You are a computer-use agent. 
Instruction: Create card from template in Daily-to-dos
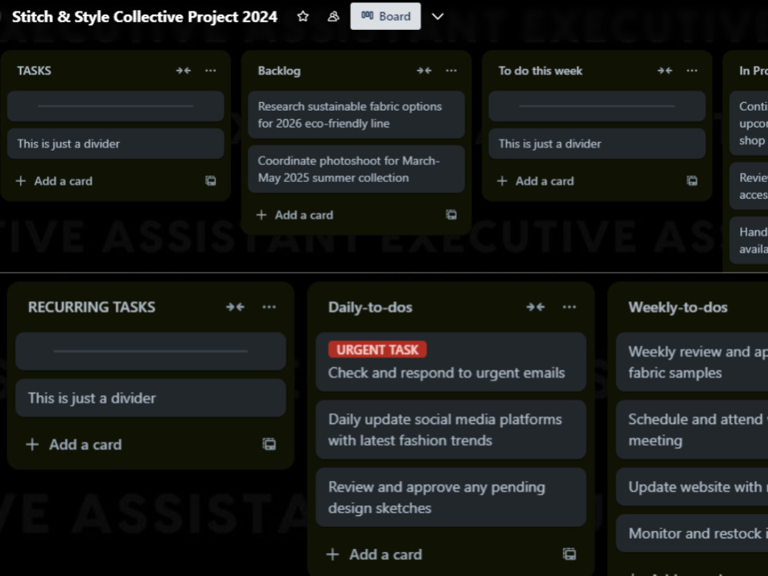(x=569, y=554)
